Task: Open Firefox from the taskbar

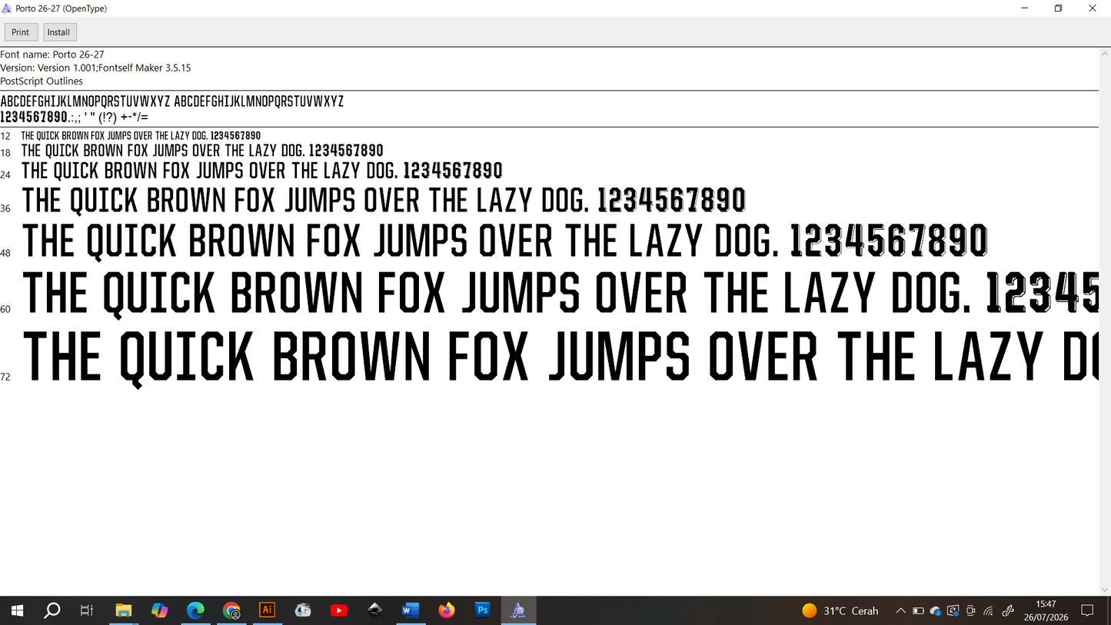Action: point(447,610)
